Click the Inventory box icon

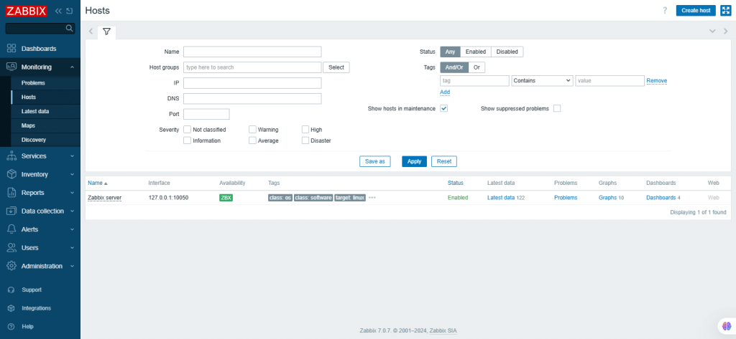pos(11,174)
